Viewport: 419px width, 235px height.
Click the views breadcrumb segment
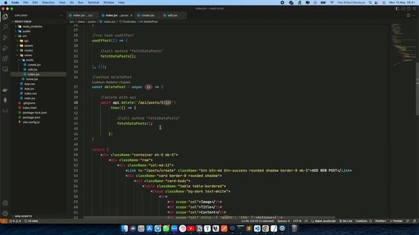coord(81,22)
